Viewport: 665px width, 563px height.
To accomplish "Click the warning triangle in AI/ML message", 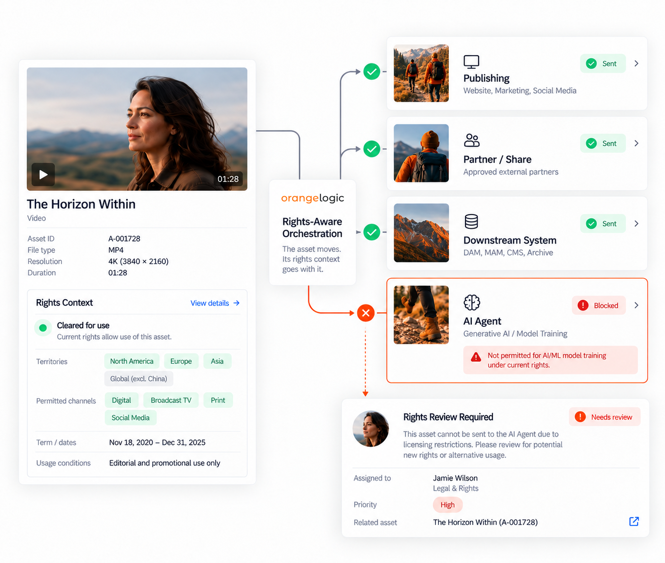I will click(476, 357).
